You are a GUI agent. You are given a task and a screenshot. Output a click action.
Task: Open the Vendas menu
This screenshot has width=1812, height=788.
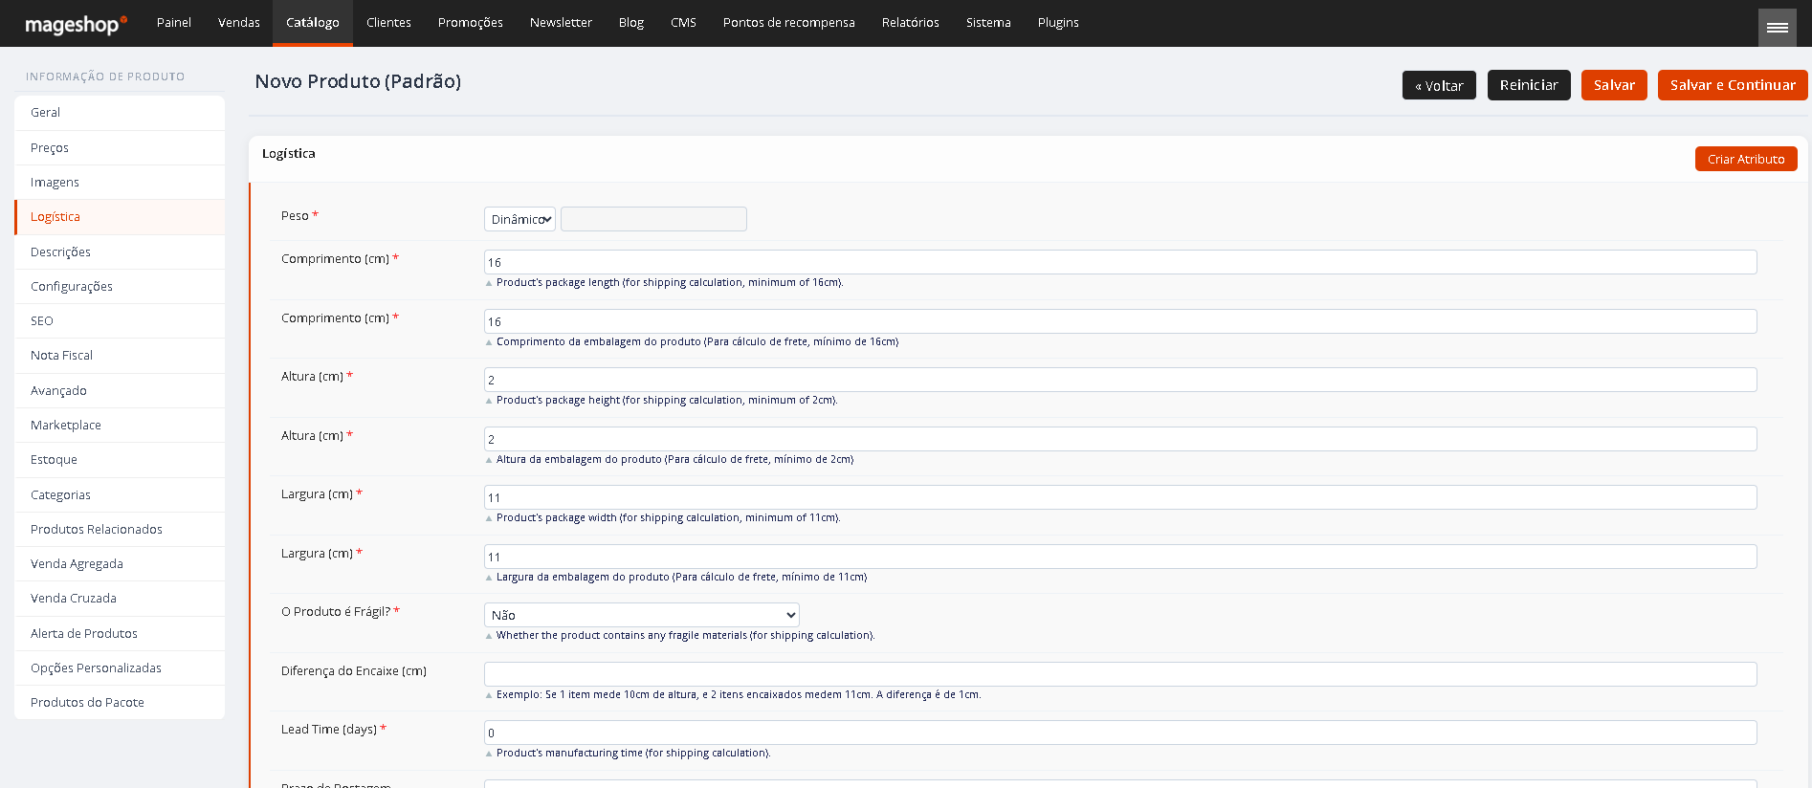click(239, 23)
